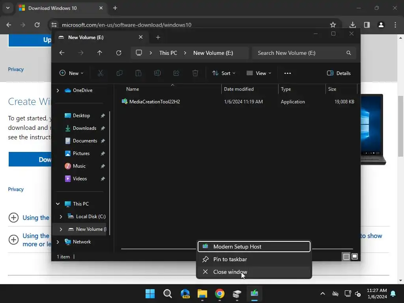The height and width of the screenshot is (303, 404).
Task: Go forward in File Explorer
Action: [x=81, y=53]
